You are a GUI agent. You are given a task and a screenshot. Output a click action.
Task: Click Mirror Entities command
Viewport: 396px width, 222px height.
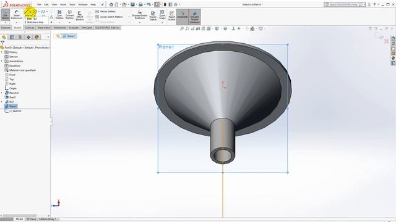106,12
